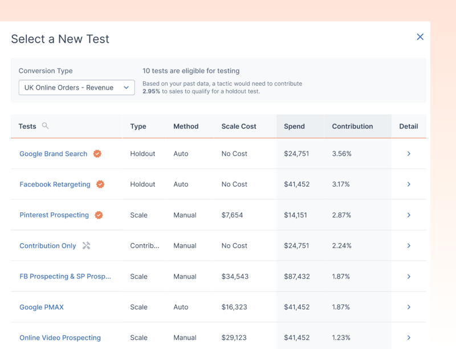Select the 2.24% contribution value
The image size is (456, 349).
341,245
